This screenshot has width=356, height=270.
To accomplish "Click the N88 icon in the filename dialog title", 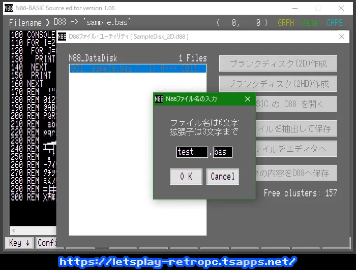I will point(159,99).
